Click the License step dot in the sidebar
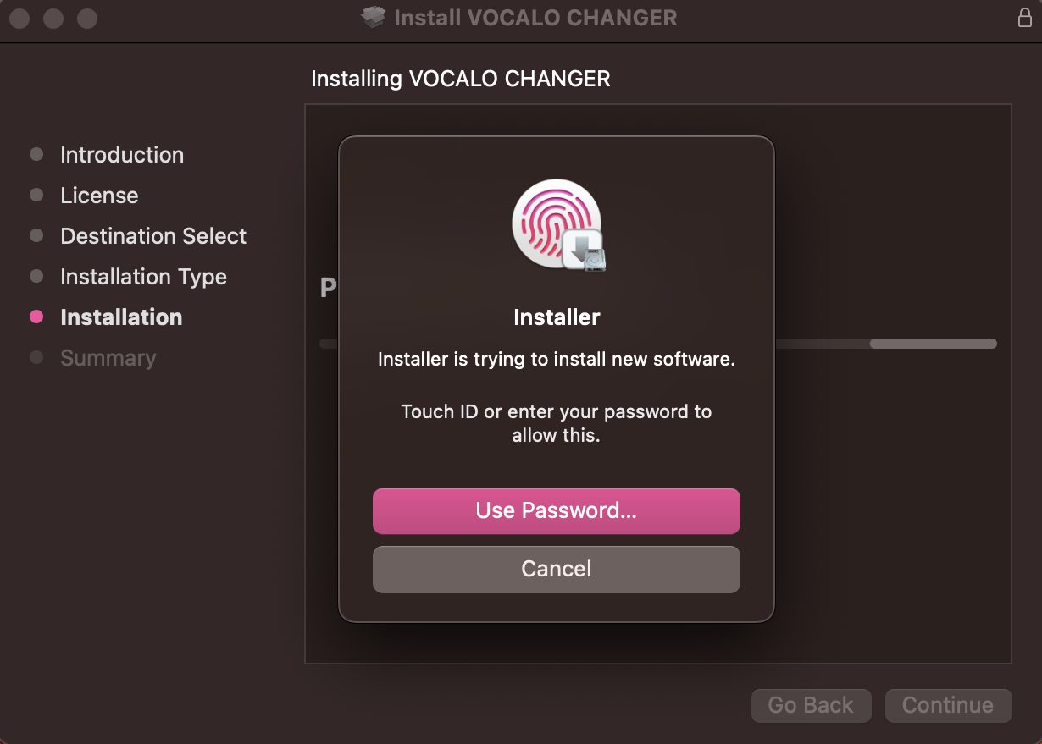 click(x=37, y=195)
